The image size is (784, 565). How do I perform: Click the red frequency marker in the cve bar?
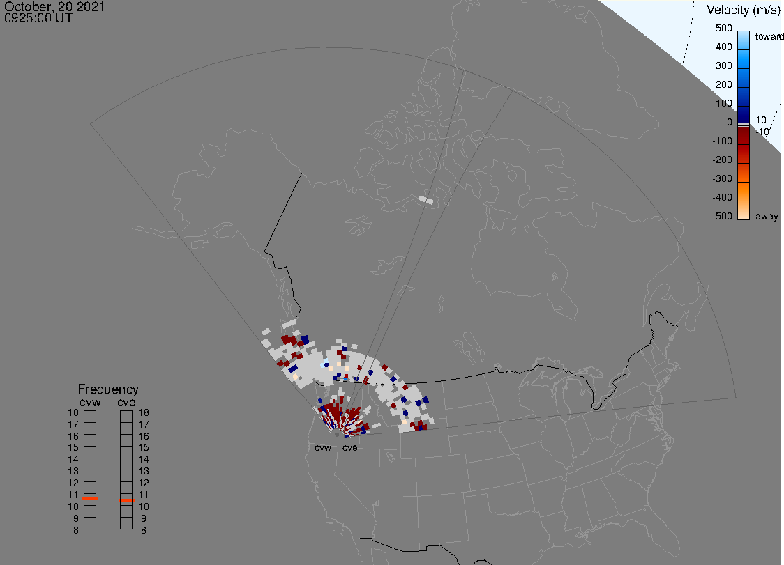click(126, 500)
